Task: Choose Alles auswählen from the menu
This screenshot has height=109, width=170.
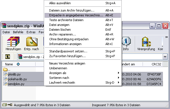Action: (83, 3)
